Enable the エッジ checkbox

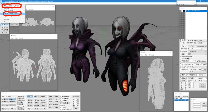click(61, 108)
